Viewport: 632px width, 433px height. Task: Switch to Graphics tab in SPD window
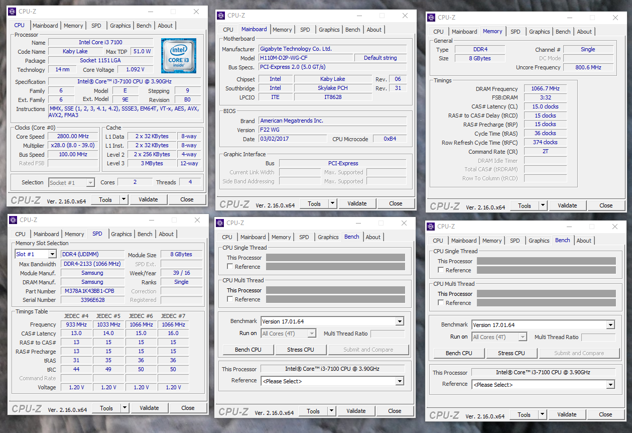[121, 234]
